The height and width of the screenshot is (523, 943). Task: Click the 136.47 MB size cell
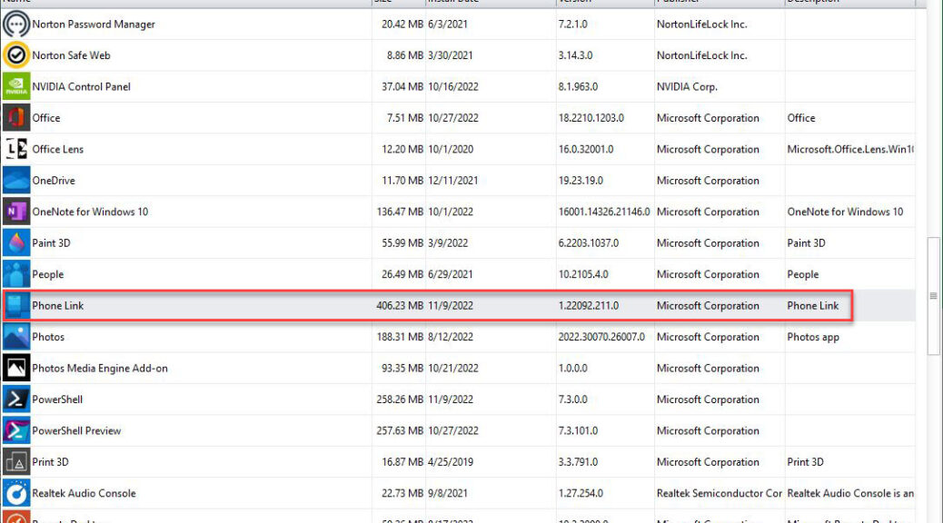[x=400, y=212]
